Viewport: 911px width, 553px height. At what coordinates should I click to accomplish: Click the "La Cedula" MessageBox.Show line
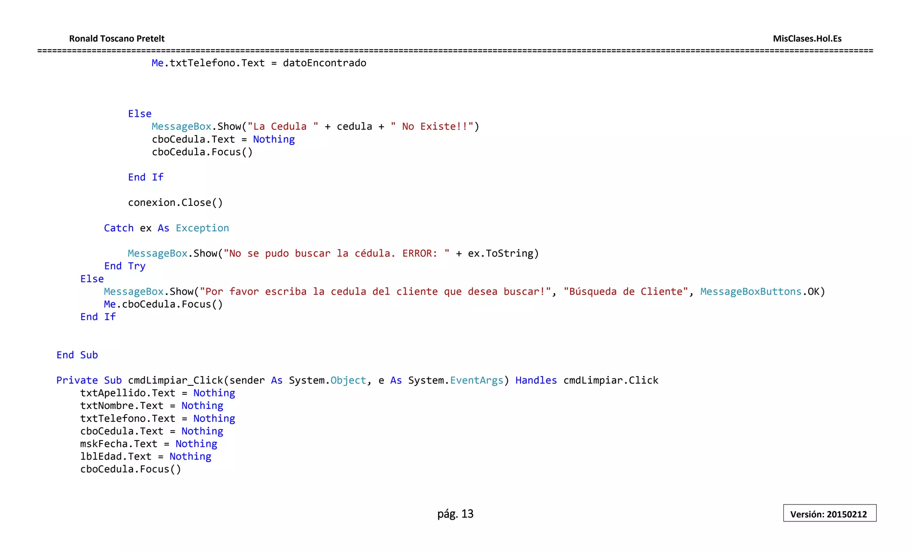(x=315, y=127)
